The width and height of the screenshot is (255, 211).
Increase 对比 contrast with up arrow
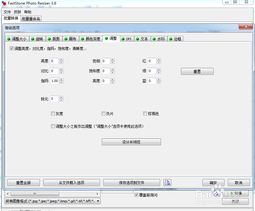(x=61, y=69)
